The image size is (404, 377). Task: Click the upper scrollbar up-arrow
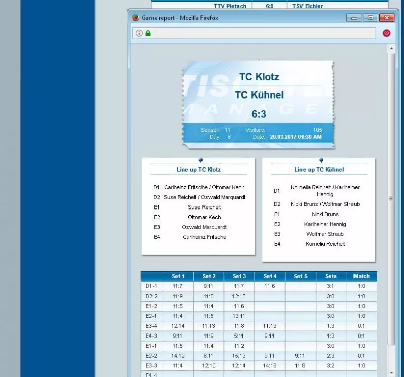(391, 49)
